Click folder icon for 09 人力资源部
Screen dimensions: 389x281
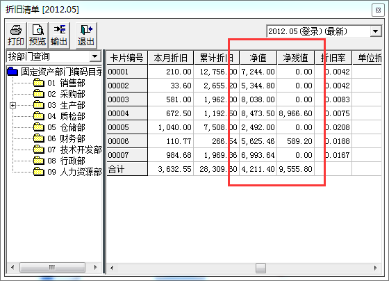[x=39, y=172]
